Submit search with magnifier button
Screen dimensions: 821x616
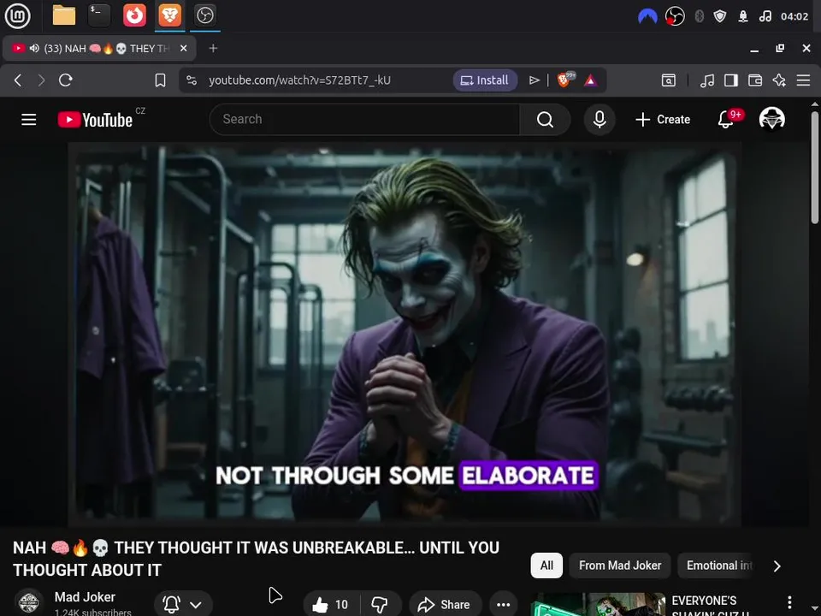coord(545,120)
